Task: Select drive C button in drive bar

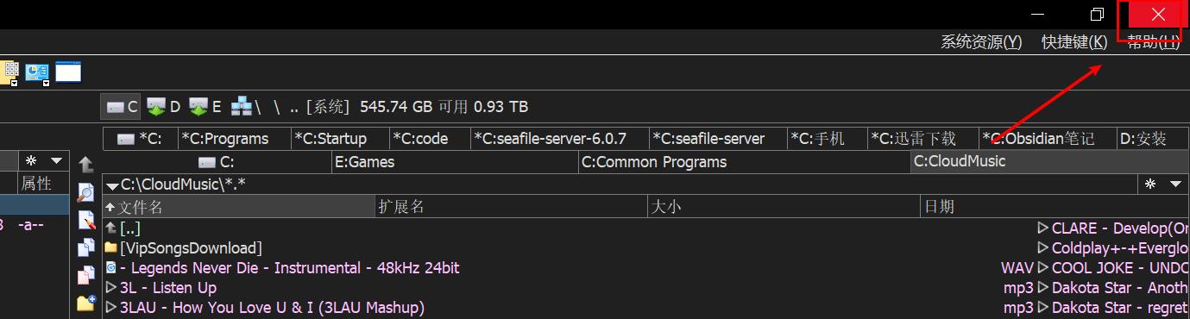Action: pos(122,107)
